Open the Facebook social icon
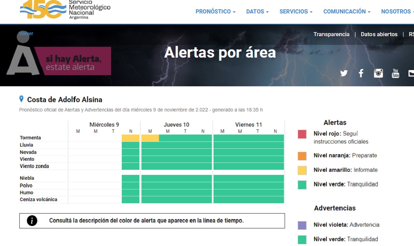The height and width of the screenshot is (246, 414). 361,73
